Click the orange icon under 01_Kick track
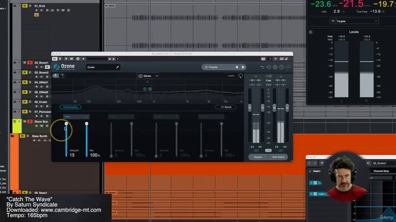This screenshot has width=396, height=222. click(x=37, y=15)
